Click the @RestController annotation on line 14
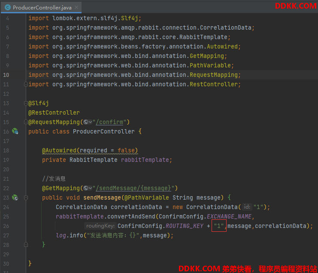Image resolution: width=318 pixels, height=273 pixels. 54,112
